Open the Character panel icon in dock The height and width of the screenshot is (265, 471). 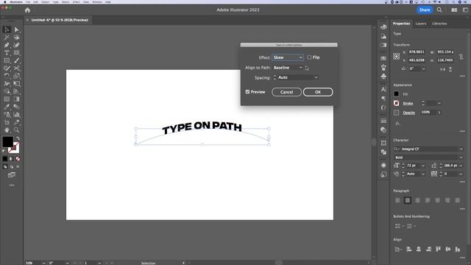pos(383,89)
